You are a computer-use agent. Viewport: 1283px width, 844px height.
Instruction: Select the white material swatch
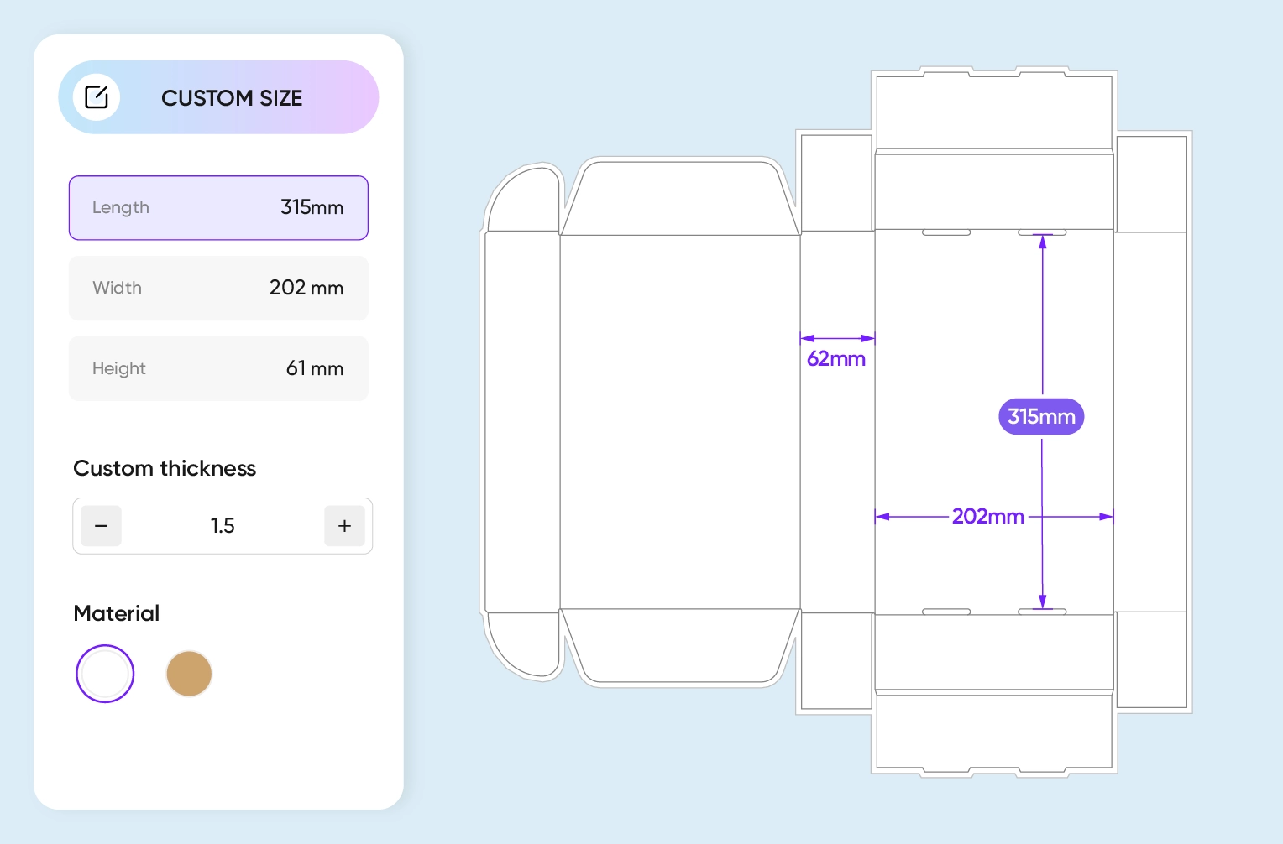104,674
